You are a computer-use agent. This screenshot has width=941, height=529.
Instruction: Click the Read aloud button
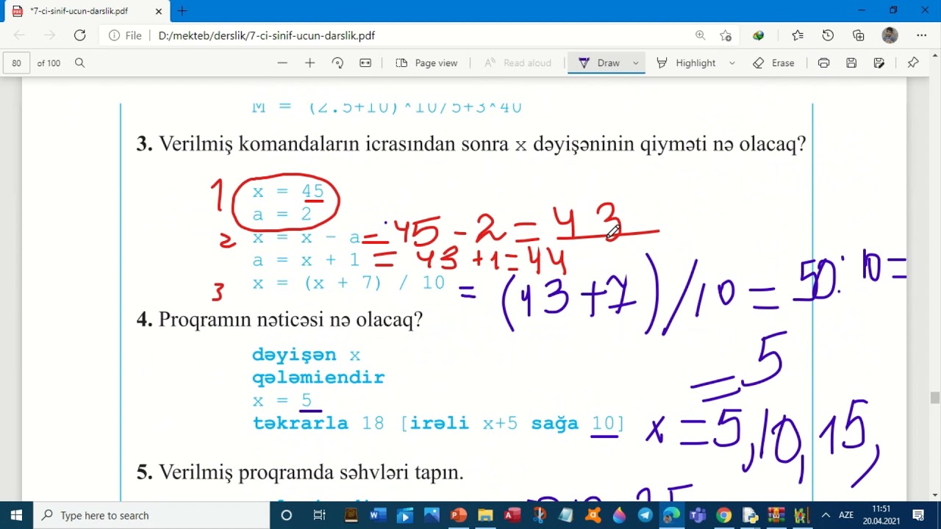click(518, 63)
